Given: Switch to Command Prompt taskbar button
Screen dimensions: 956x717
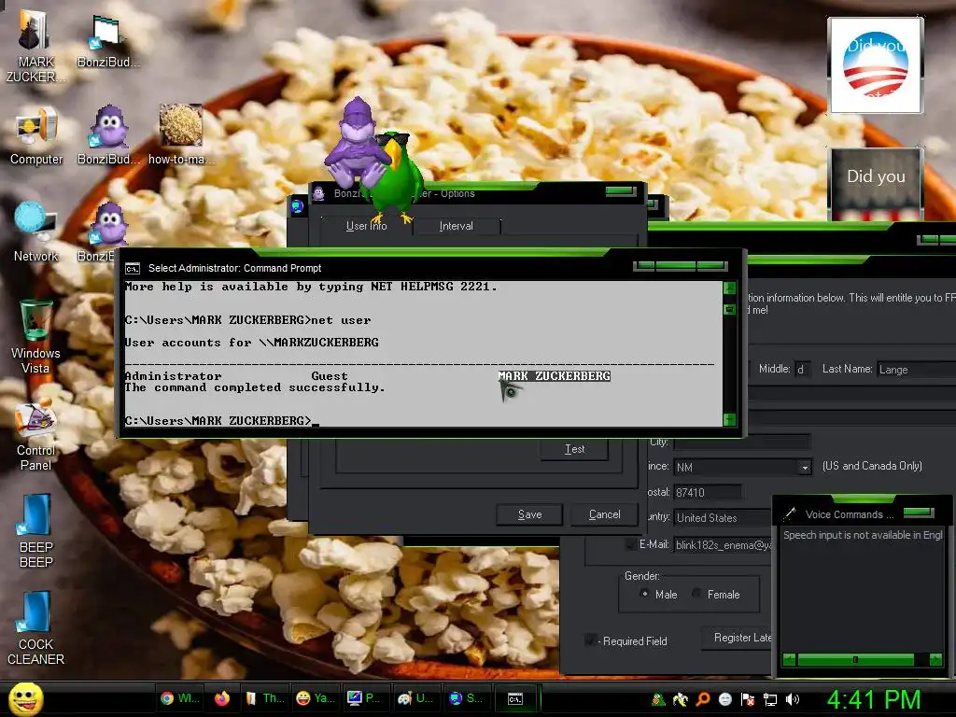Looking at the screenshot, I should [x=515, y=698].
